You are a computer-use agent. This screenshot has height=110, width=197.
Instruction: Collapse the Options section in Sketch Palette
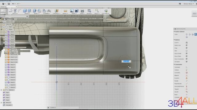click(x=174, y=40)
